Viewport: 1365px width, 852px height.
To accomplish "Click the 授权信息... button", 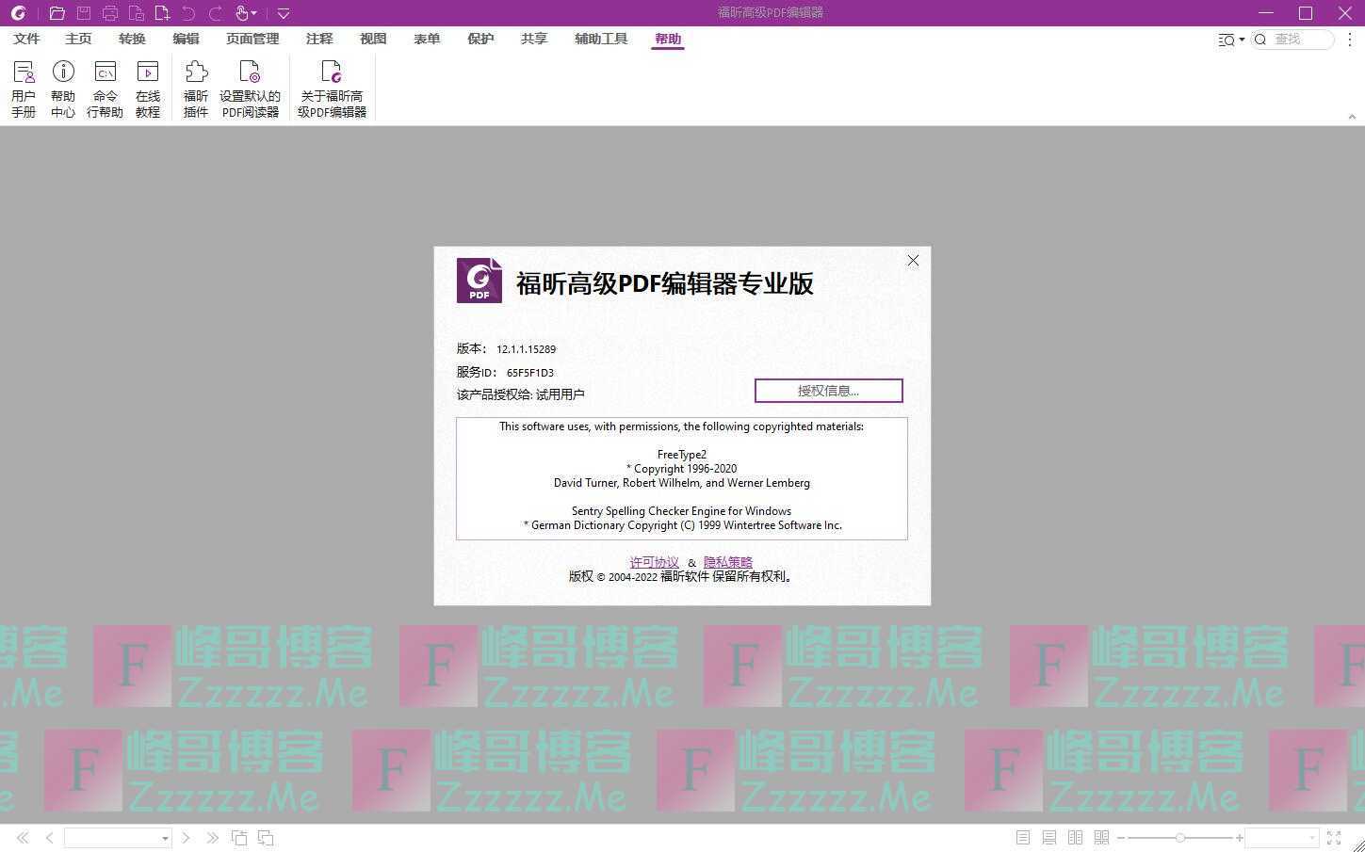I will [x=828, y=391].
